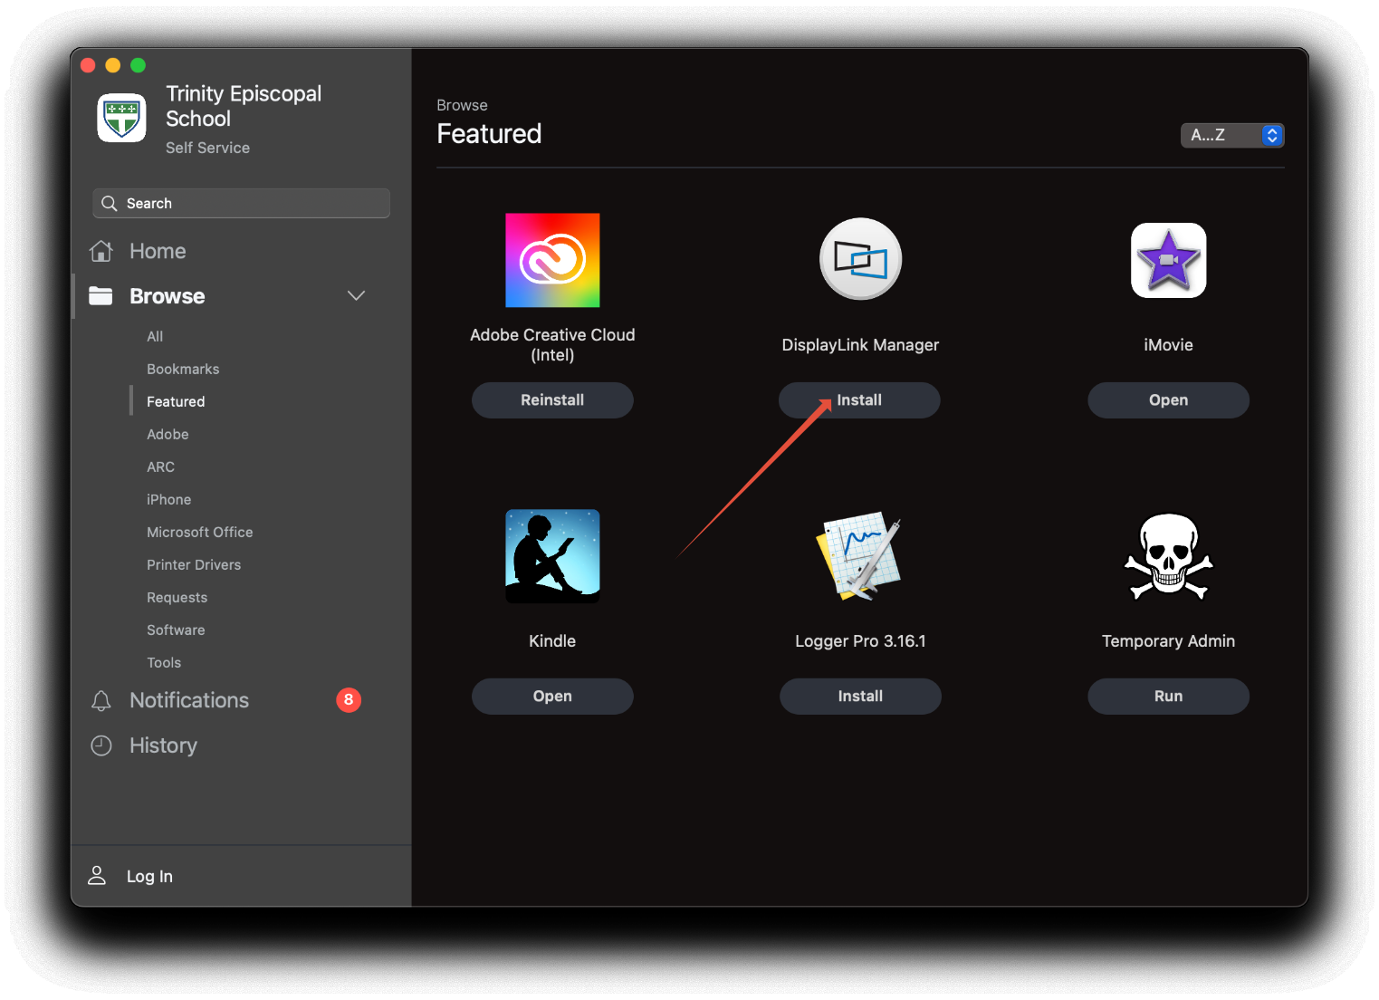
Task: Click the Trinity Episcopal School shield logo
Action: 122,118
